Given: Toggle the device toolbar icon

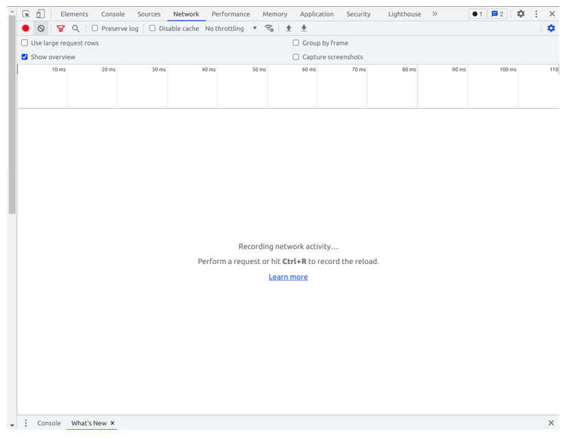Looking at the screenshot, I should 41,14.
